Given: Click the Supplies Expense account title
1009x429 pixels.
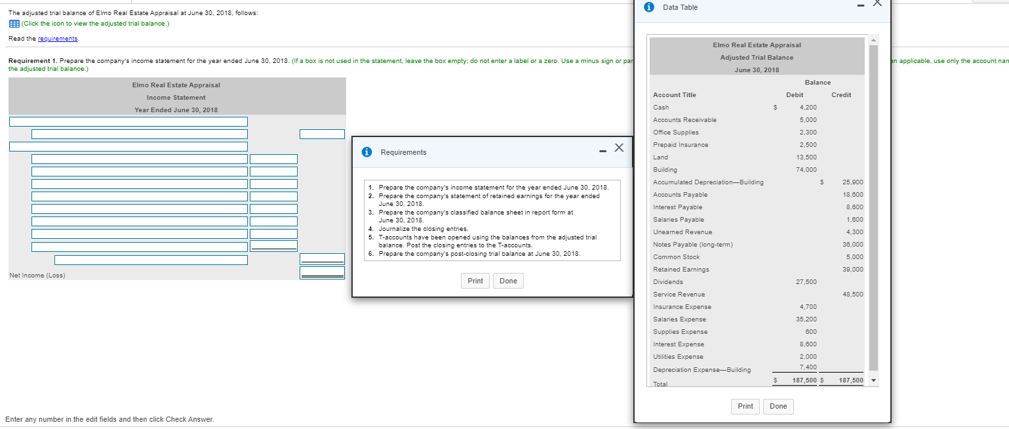Looking at the screenshot, I should coord(681,332).
